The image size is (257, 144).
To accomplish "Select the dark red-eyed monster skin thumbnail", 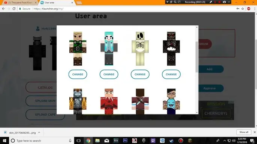I will 171,48.
